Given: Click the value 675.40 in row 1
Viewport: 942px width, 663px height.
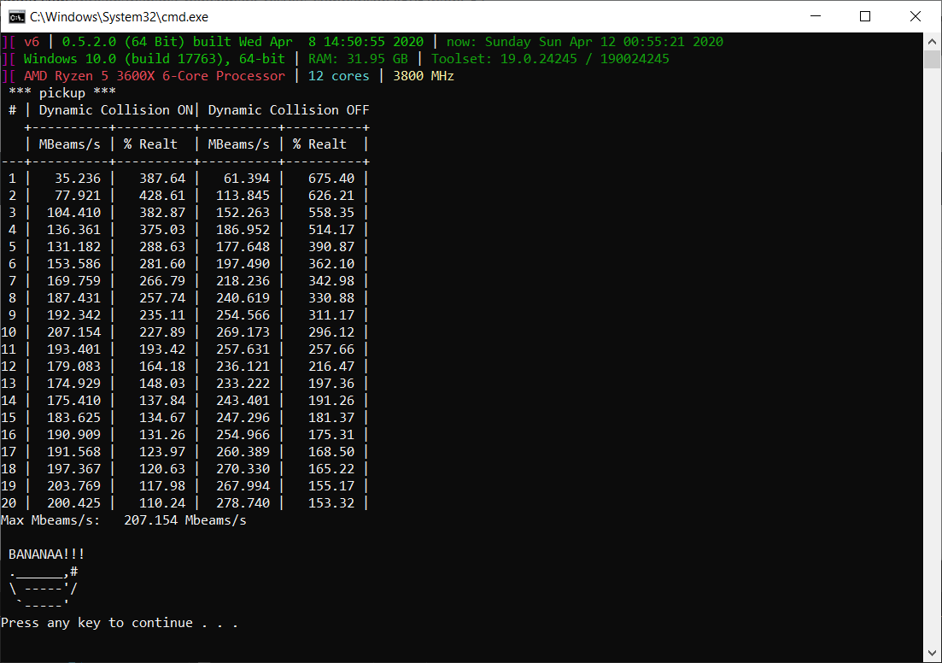Looking at the screenshot, I should (x=331, y=179).
